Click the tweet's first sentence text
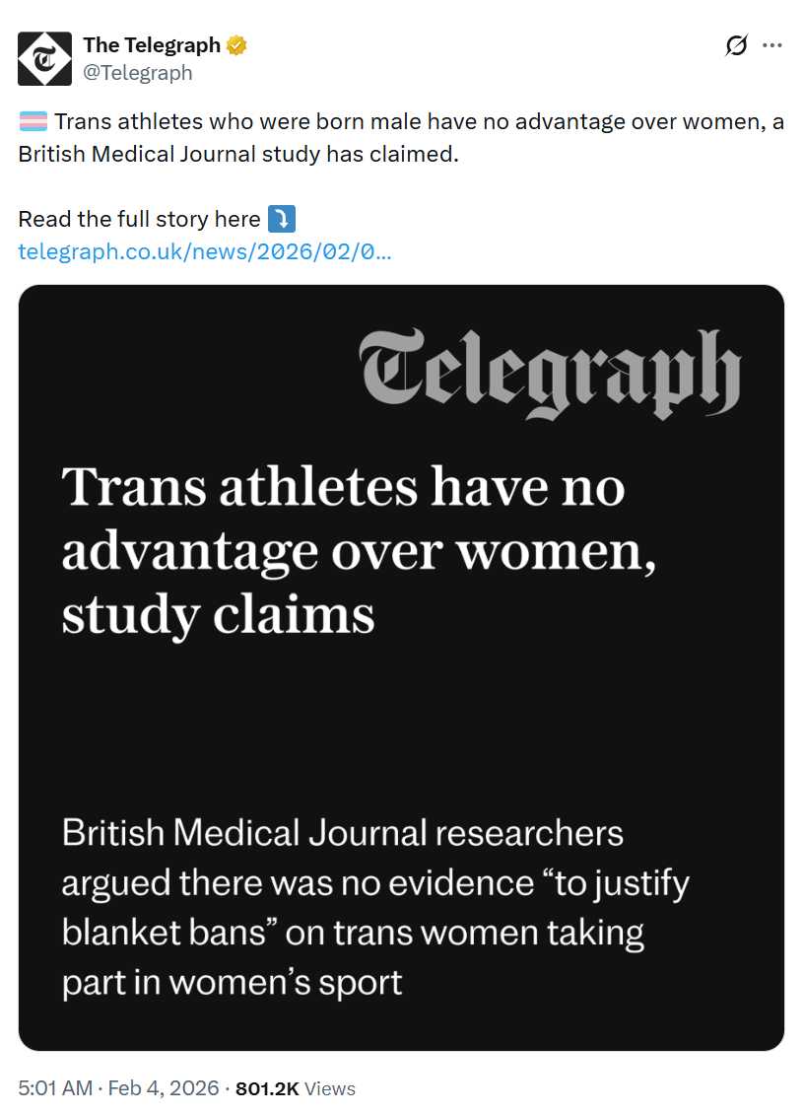 click(x=414, y=123)
